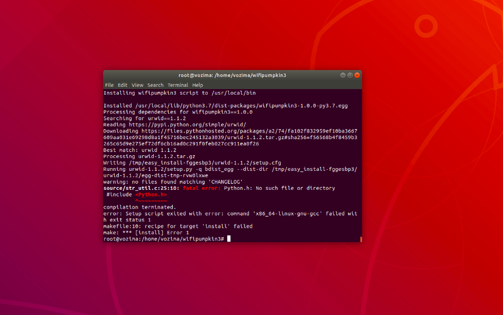Click the 'make: *** [install] Error 1' line
503x315 pixels.
[146, 233]
